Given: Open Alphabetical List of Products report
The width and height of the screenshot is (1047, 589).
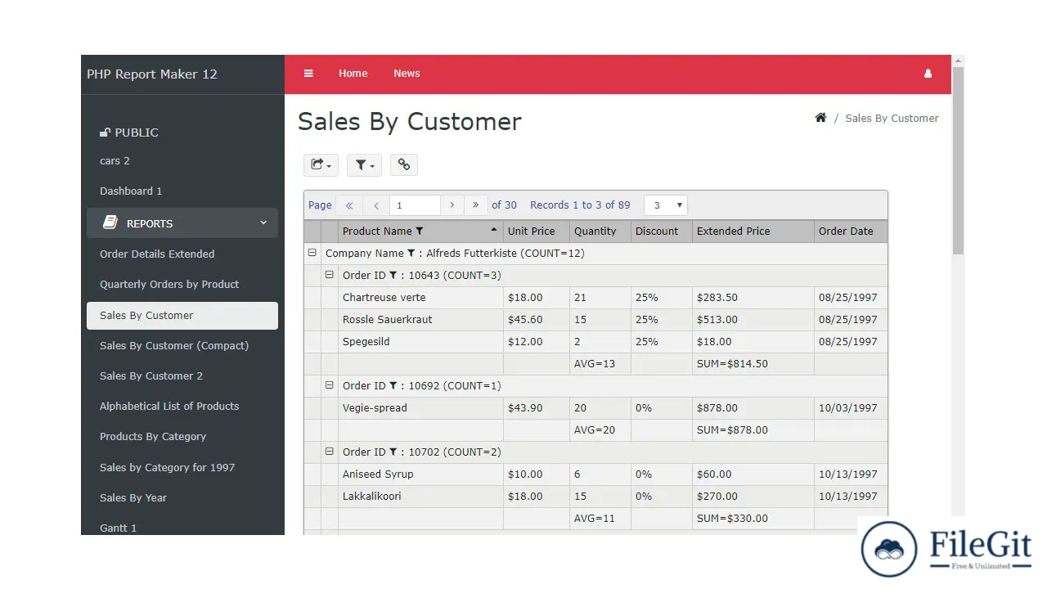Looking at the screenshot, I should [x=169, y=407].
